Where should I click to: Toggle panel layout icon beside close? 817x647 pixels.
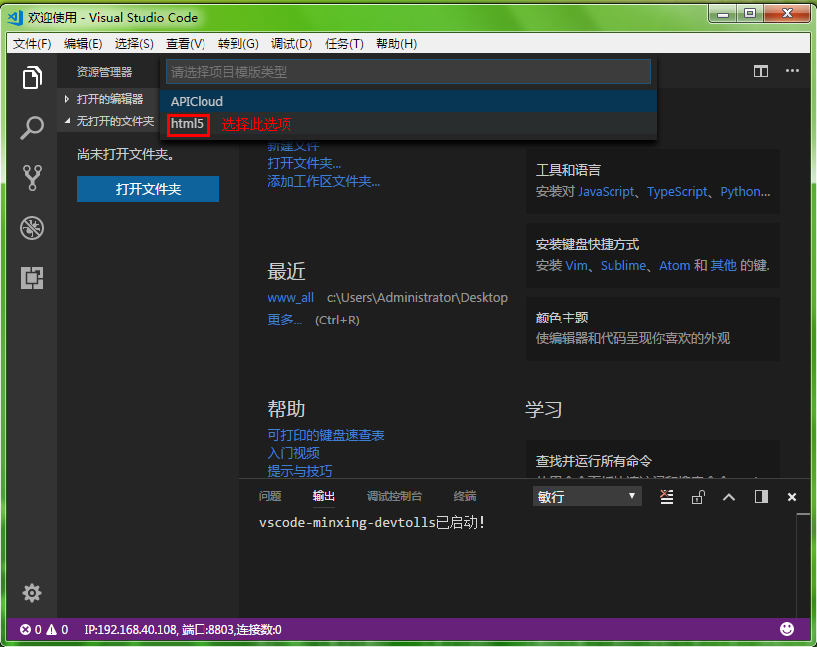coord(761,496)
